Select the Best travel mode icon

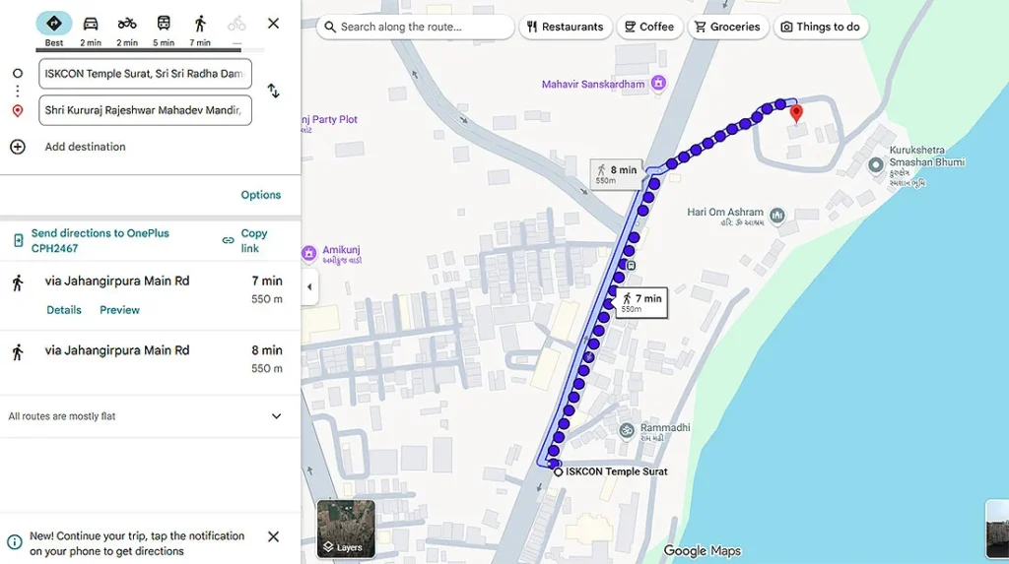pyautogui.click(x=54, y=24)
